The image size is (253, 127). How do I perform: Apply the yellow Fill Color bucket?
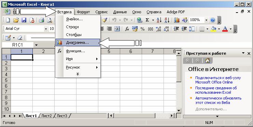pos(214,29)
